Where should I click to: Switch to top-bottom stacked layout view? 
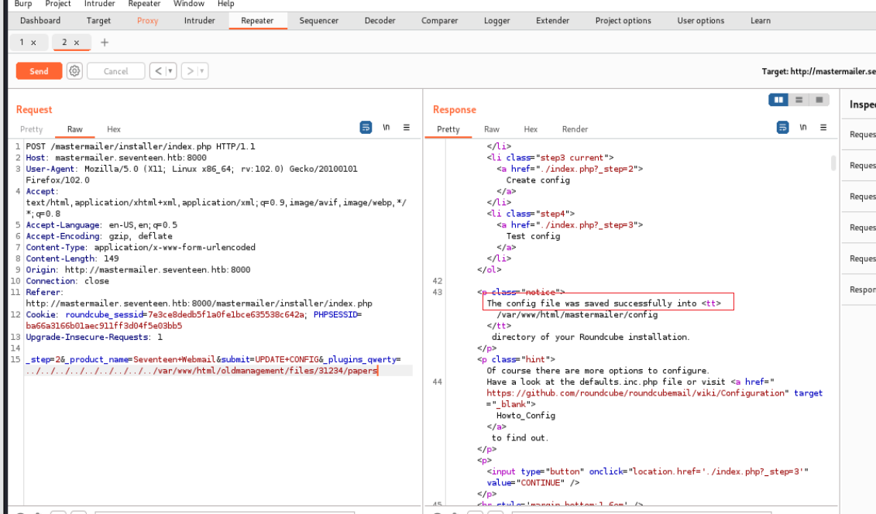click(x=799, y=100)
